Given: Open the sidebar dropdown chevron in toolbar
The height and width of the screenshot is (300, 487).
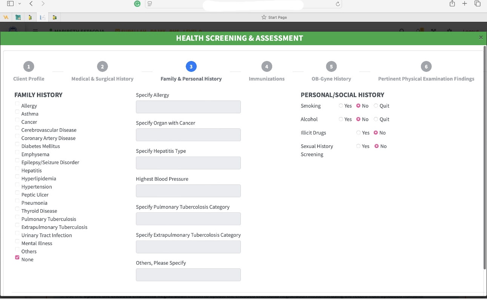Looking at the screenshot, I should click(x=20, y=4).
